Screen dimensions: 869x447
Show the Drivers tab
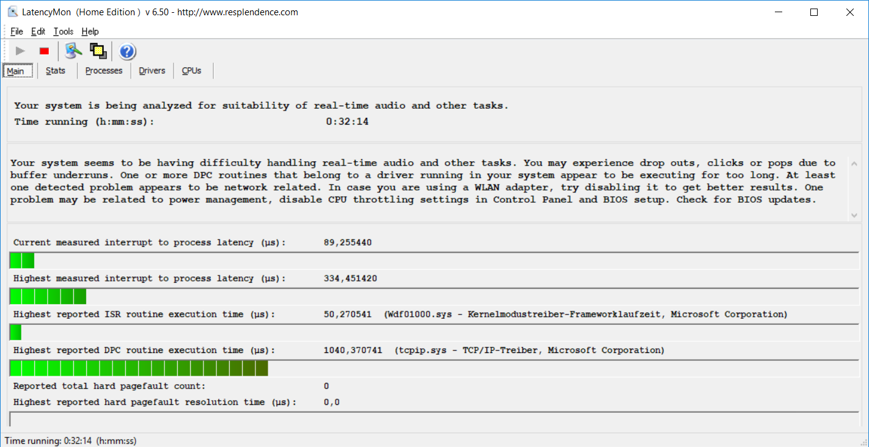(x=152, y=71)
